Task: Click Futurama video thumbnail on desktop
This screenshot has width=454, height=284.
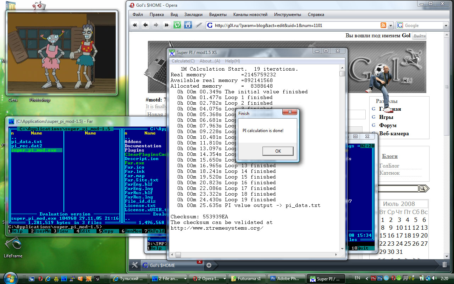Action: pyautogui.click(x=62, y=53)
